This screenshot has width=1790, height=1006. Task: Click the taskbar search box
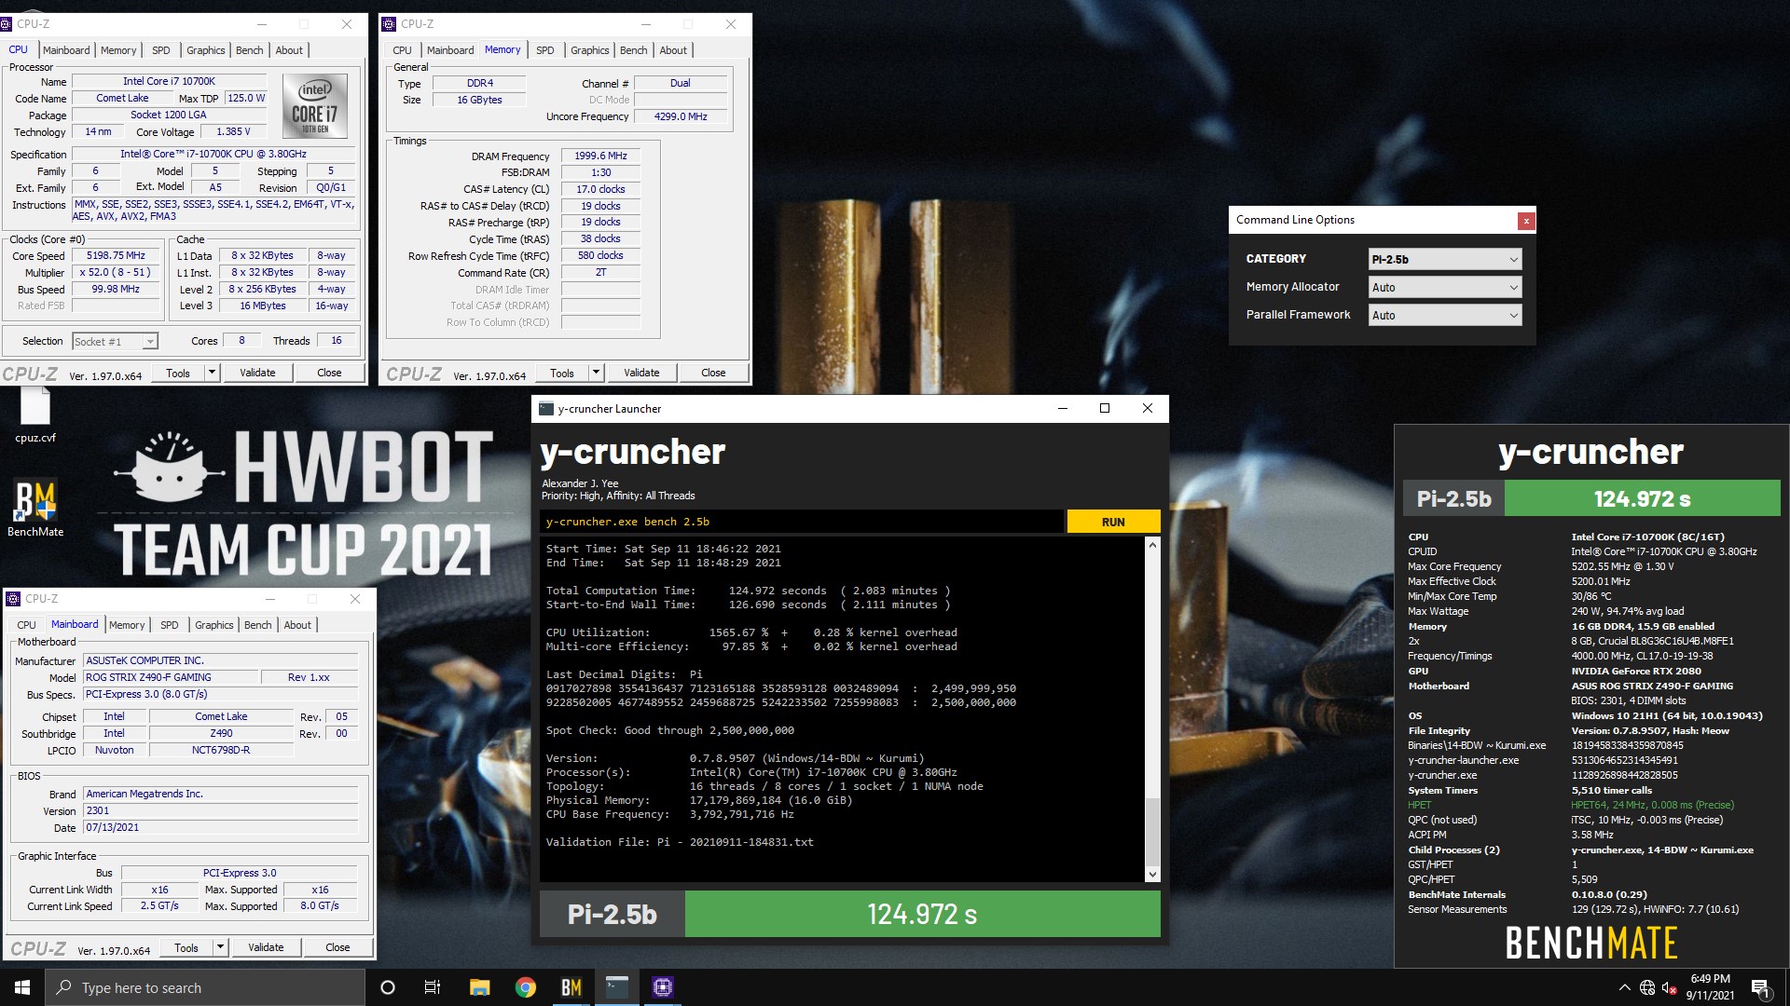(x=205, y=987)
